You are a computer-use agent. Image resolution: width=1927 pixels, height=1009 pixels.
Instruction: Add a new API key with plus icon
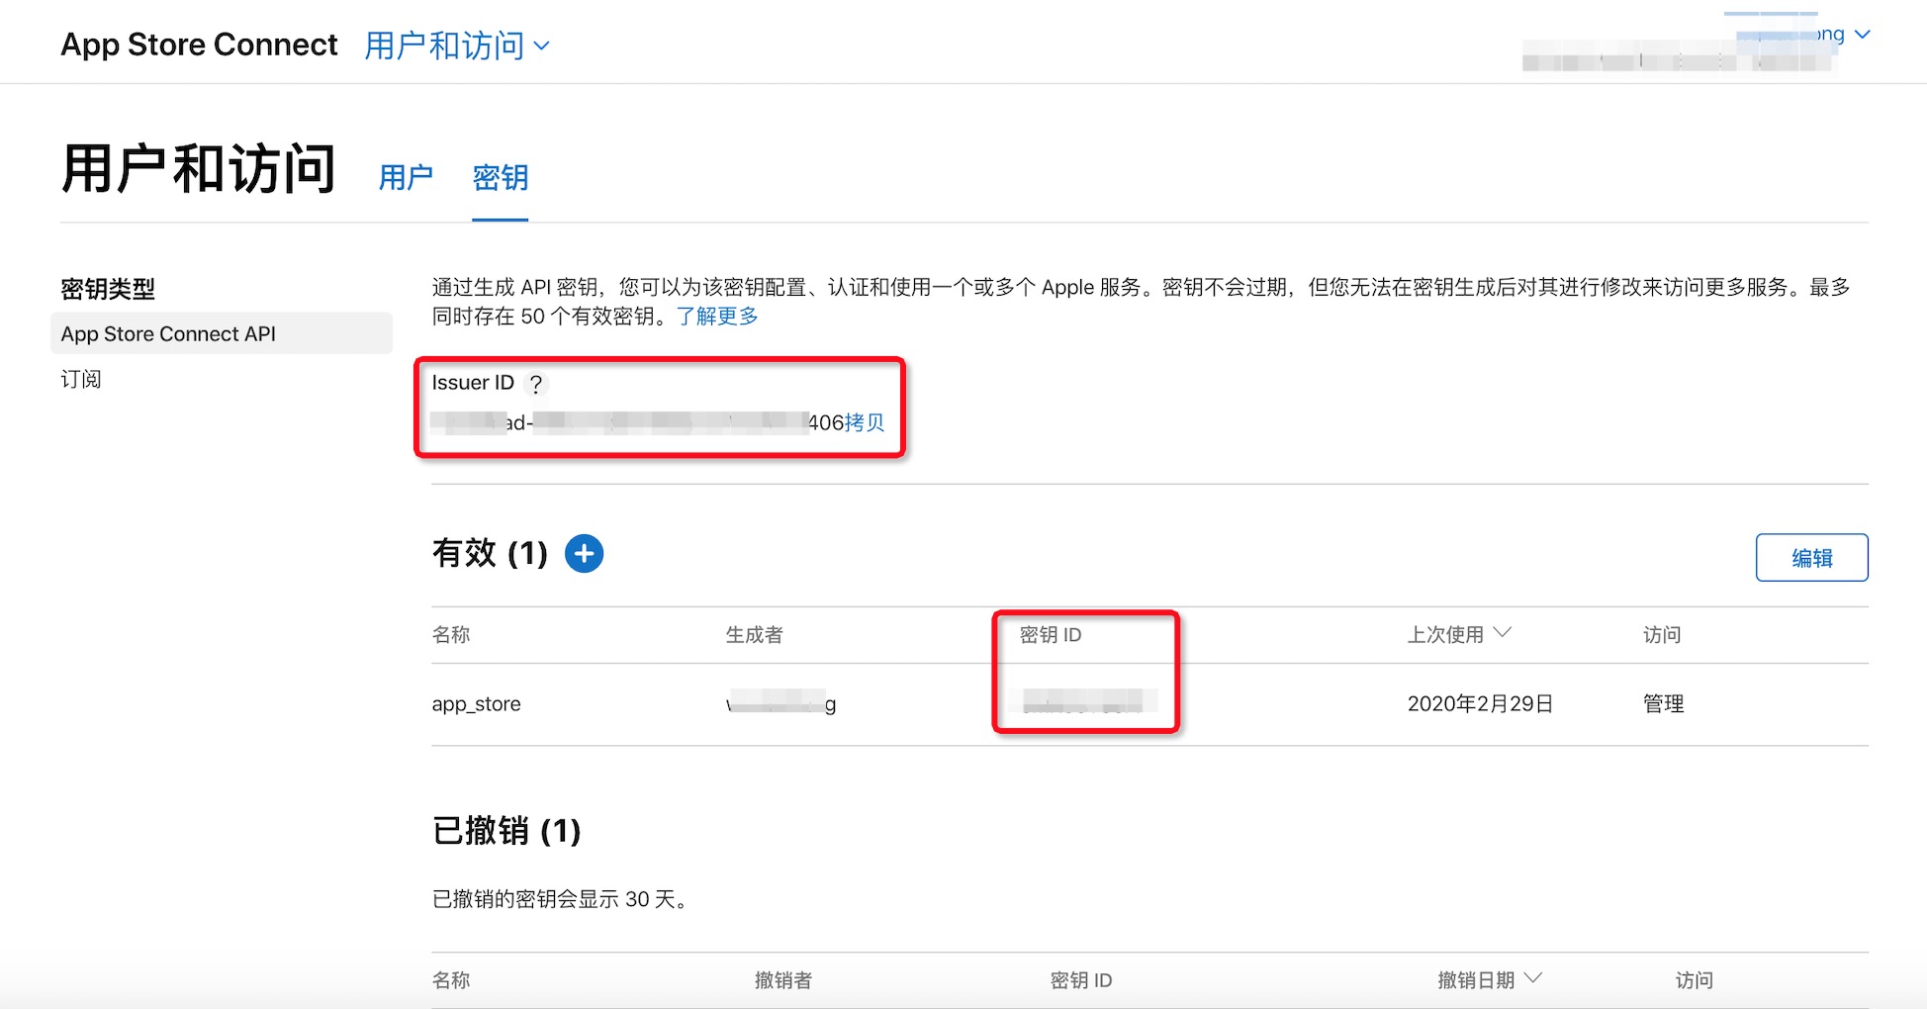pyautogui.click(x=584, y=553)
